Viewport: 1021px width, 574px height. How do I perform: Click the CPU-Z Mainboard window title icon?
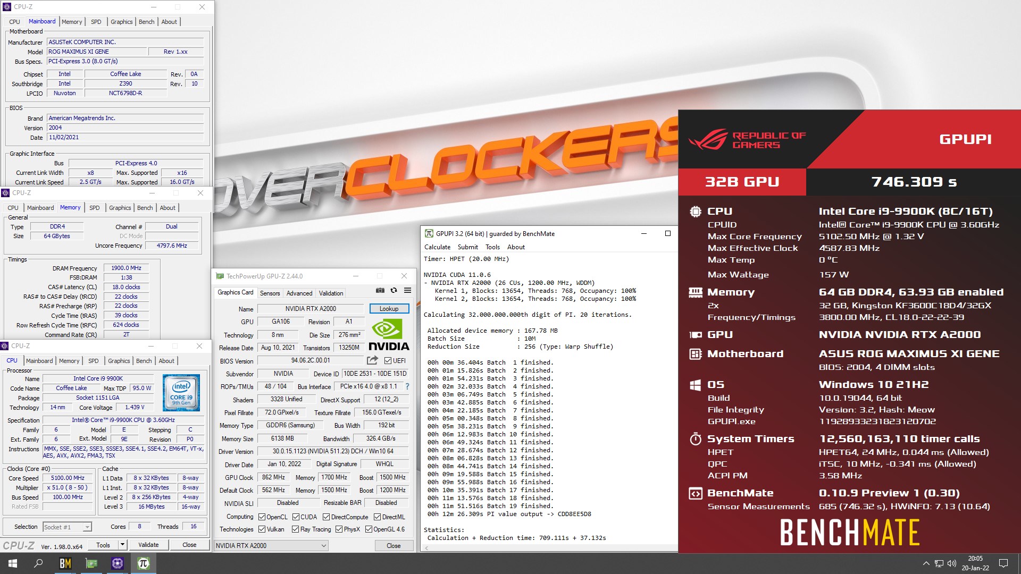tap(7, 7)
